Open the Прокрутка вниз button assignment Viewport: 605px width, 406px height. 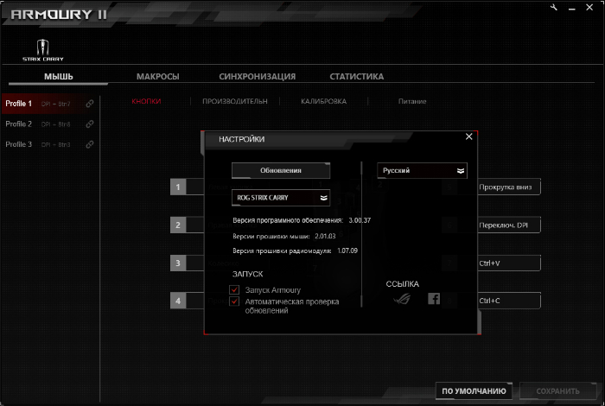click(x=508, y=187)
